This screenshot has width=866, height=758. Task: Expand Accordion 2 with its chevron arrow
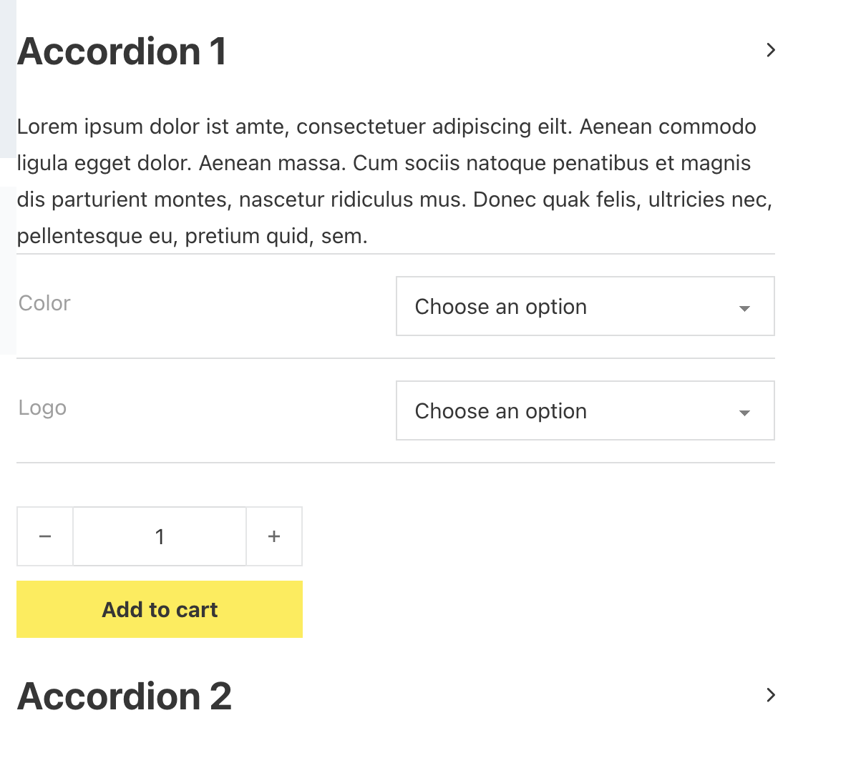[x=771, y=695]
